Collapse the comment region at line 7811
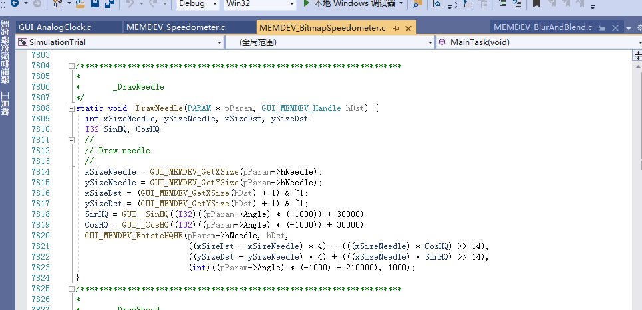This screenshot has width=642, height=310. point(71,140)
